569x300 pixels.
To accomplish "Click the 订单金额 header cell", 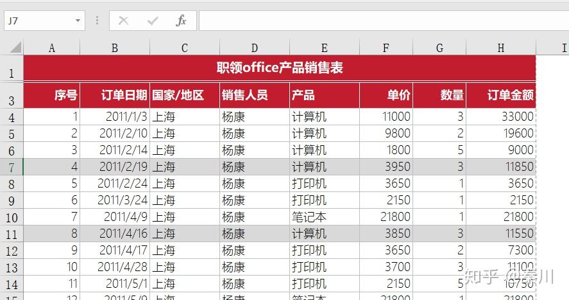I will coord(501,95).
